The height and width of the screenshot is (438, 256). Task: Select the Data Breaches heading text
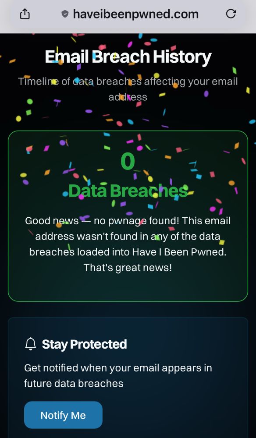tap(128, 189)
